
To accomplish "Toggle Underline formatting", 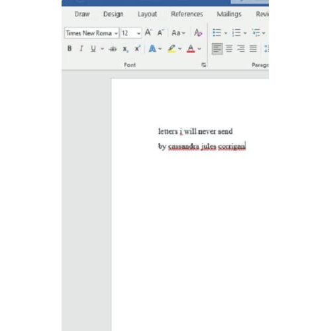I will click(93, 48).
